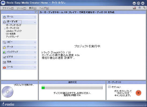Click the disc image in the lower left panel
This screenshot has width=147, height=107.
pyautogui.click(x=8, y=92)
